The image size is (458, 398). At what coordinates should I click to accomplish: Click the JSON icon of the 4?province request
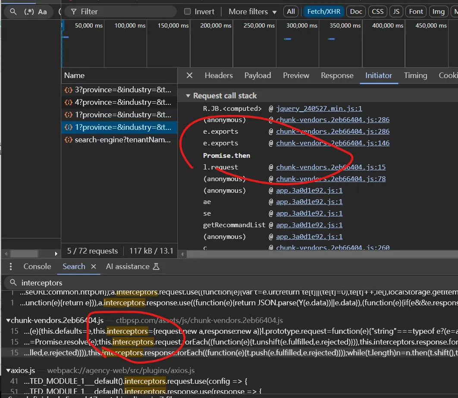(x=68, y=102)
